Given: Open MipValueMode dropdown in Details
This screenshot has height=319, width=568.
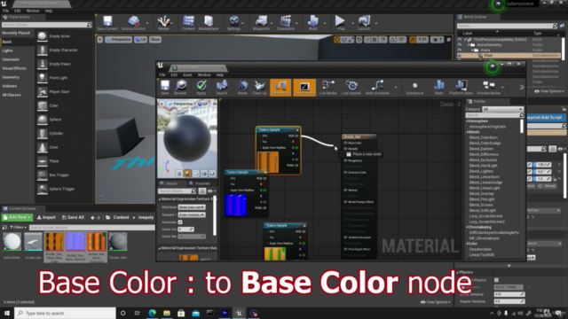Looking at the screenshot, I should 192,207.
